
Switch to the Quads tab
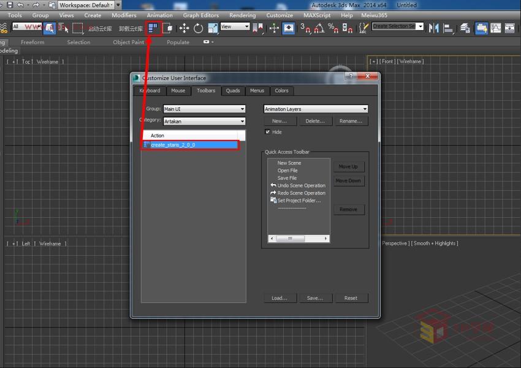(x=233, y=91)
